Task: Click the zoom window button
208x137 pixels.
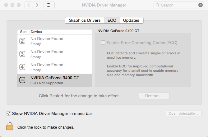Action: coord(19,5)
